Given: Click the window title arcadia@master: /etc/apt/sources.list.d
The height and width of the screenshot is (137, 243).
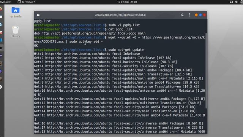Looking at the screenshot, I should [120, 15].
